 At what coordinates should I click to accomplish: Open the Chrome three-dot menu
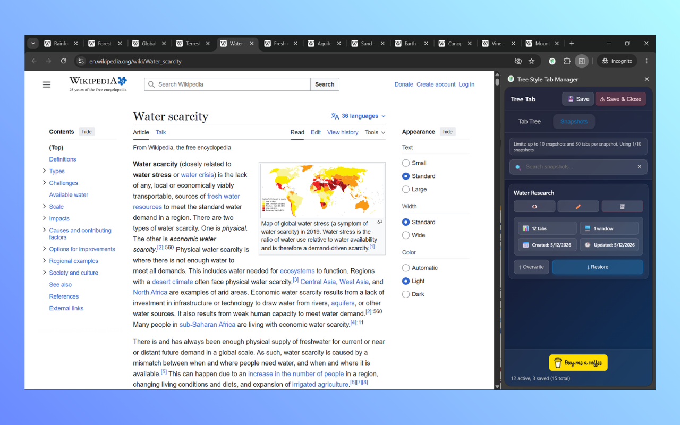[647, 61]
